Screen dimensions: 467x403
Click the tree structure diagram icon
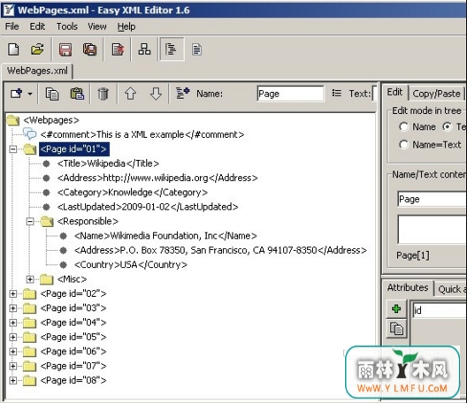tap(144, 49)
